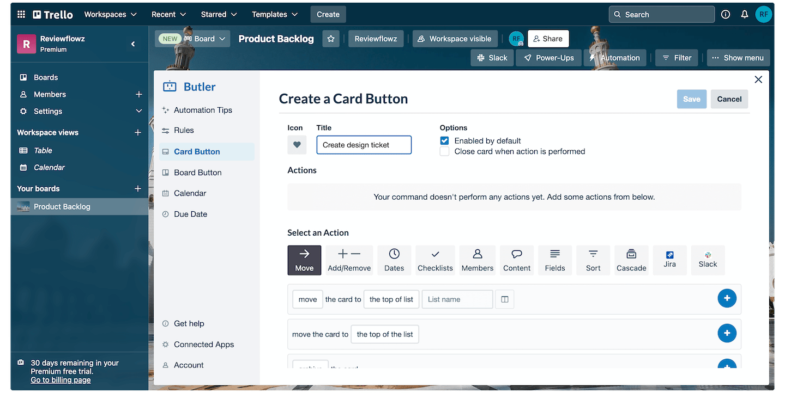Open Product Backlog board in sidebar

pyautogui.click(x=80, y=206)
